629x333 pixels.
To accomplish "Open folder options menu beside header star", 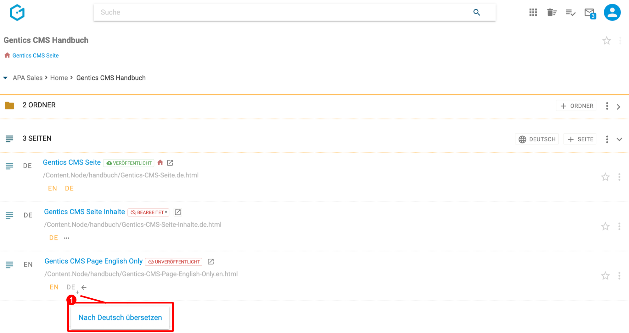I will click(x=620, y=41).
